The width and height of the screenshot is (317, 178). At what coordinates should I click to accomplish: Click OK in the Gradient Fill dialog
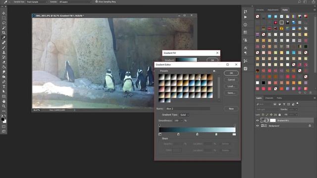pos(212,60)
